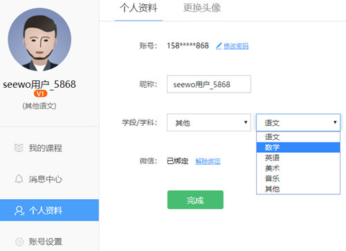The height and width of the screenshot is (251, 346).
Task: Select 音乐 from the subject options
Action: tap(298, 178)
